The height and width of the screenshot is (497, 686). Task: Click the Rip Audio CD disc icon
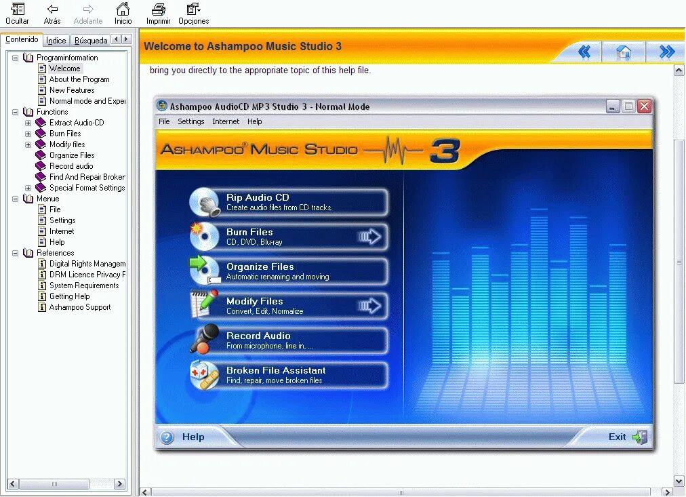pyautogui.click(x=205, y=202)
